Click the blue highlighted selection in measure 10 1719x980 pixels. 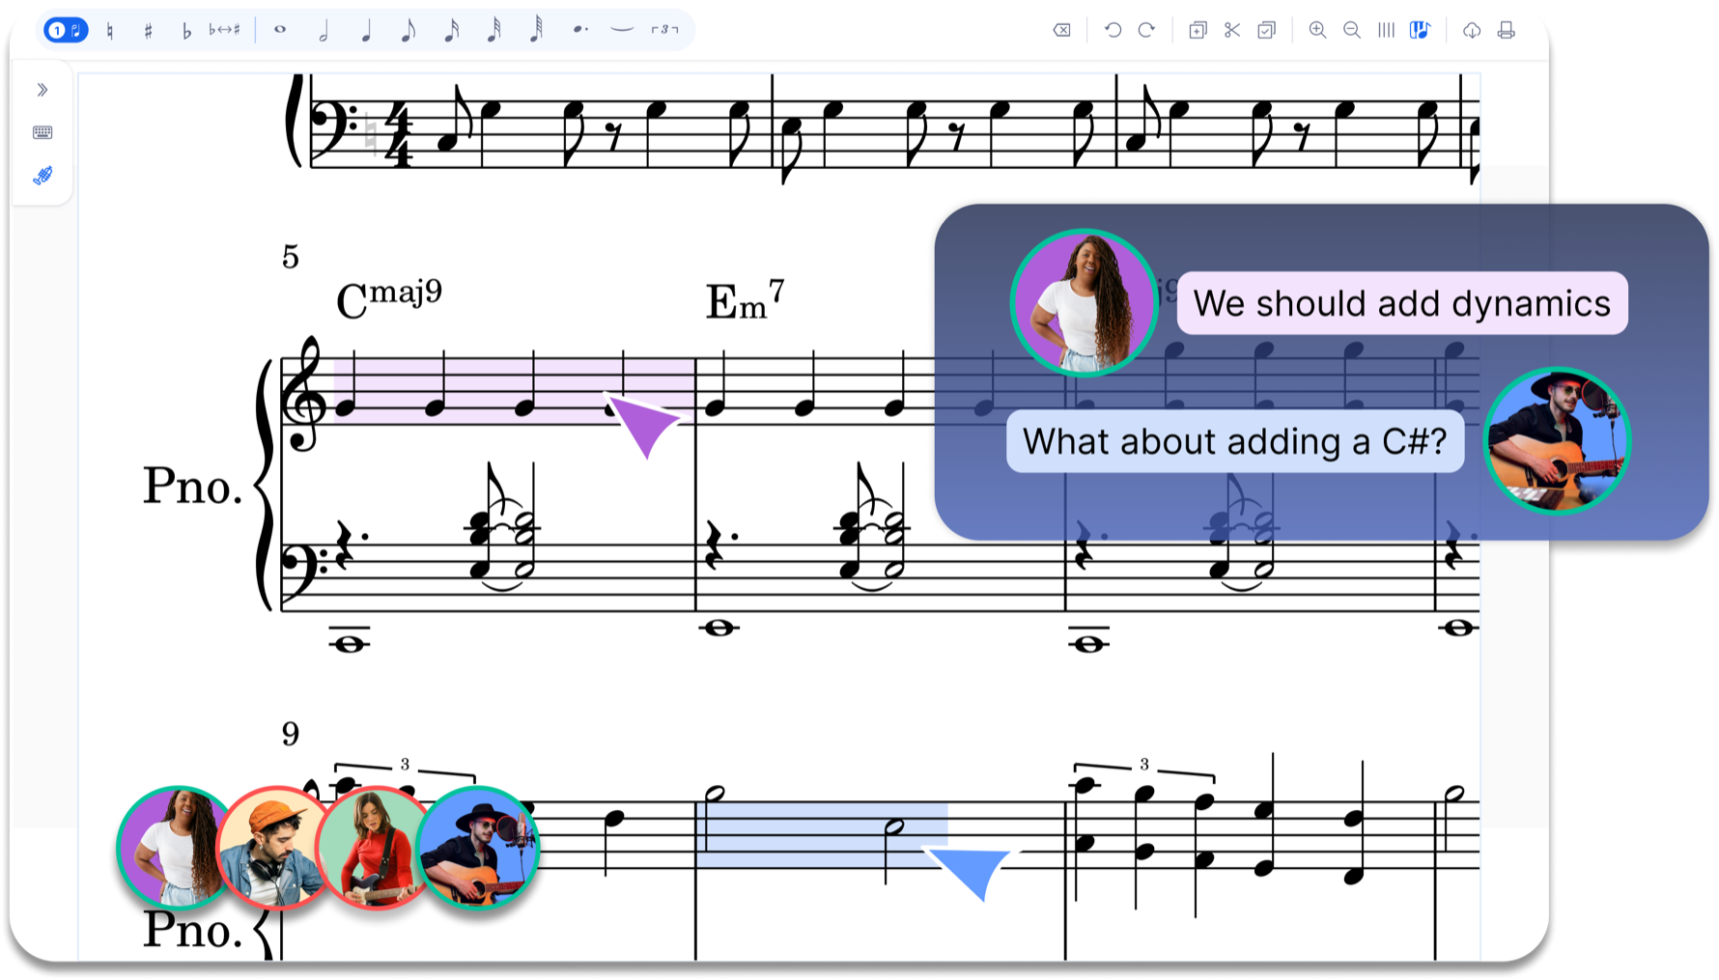[821, 834]
